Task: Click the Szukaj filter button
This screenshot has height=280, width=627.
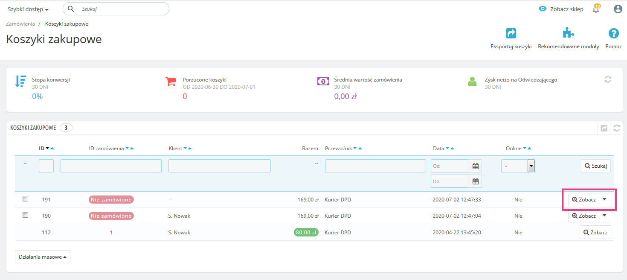Action: click(x=595, y=166)
